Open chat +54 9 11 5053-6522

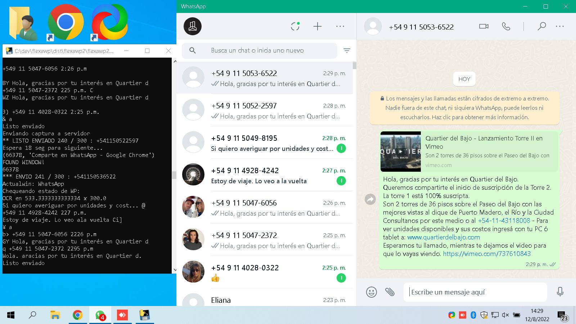point(265,78)
